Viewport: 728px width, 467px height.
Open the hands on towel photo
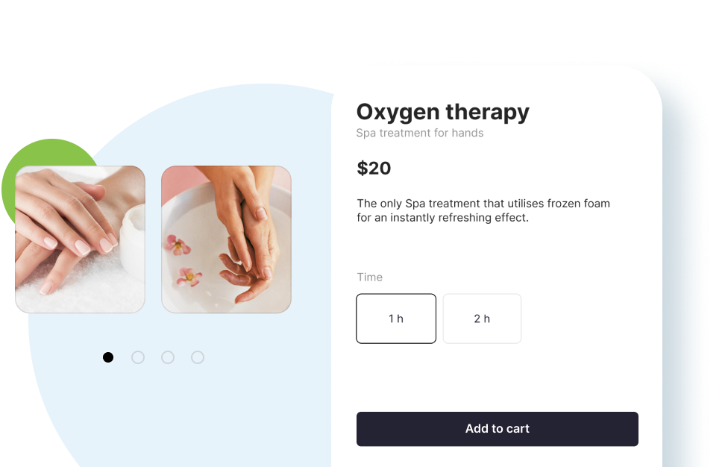pos(80,239)
